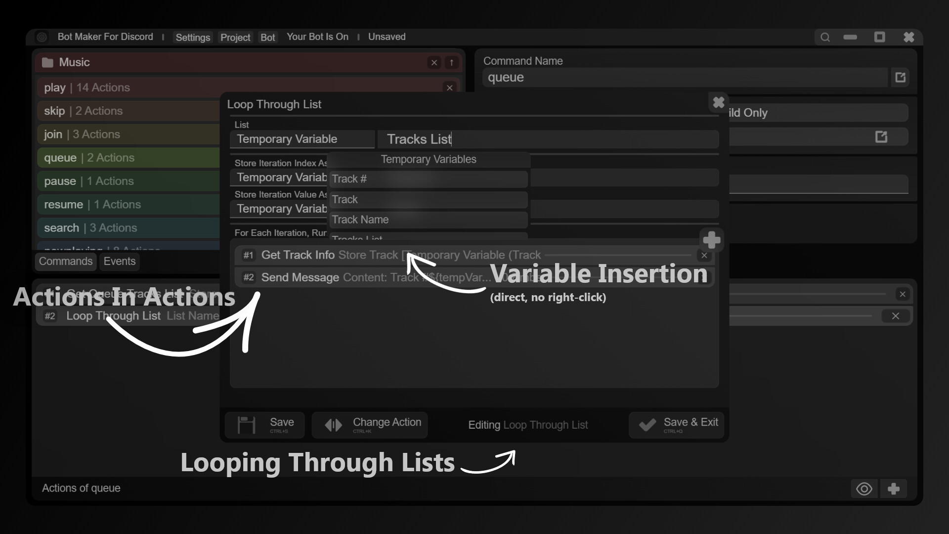
Task: Toggle the Bot Is On status
Action: (x=318, y=36)
